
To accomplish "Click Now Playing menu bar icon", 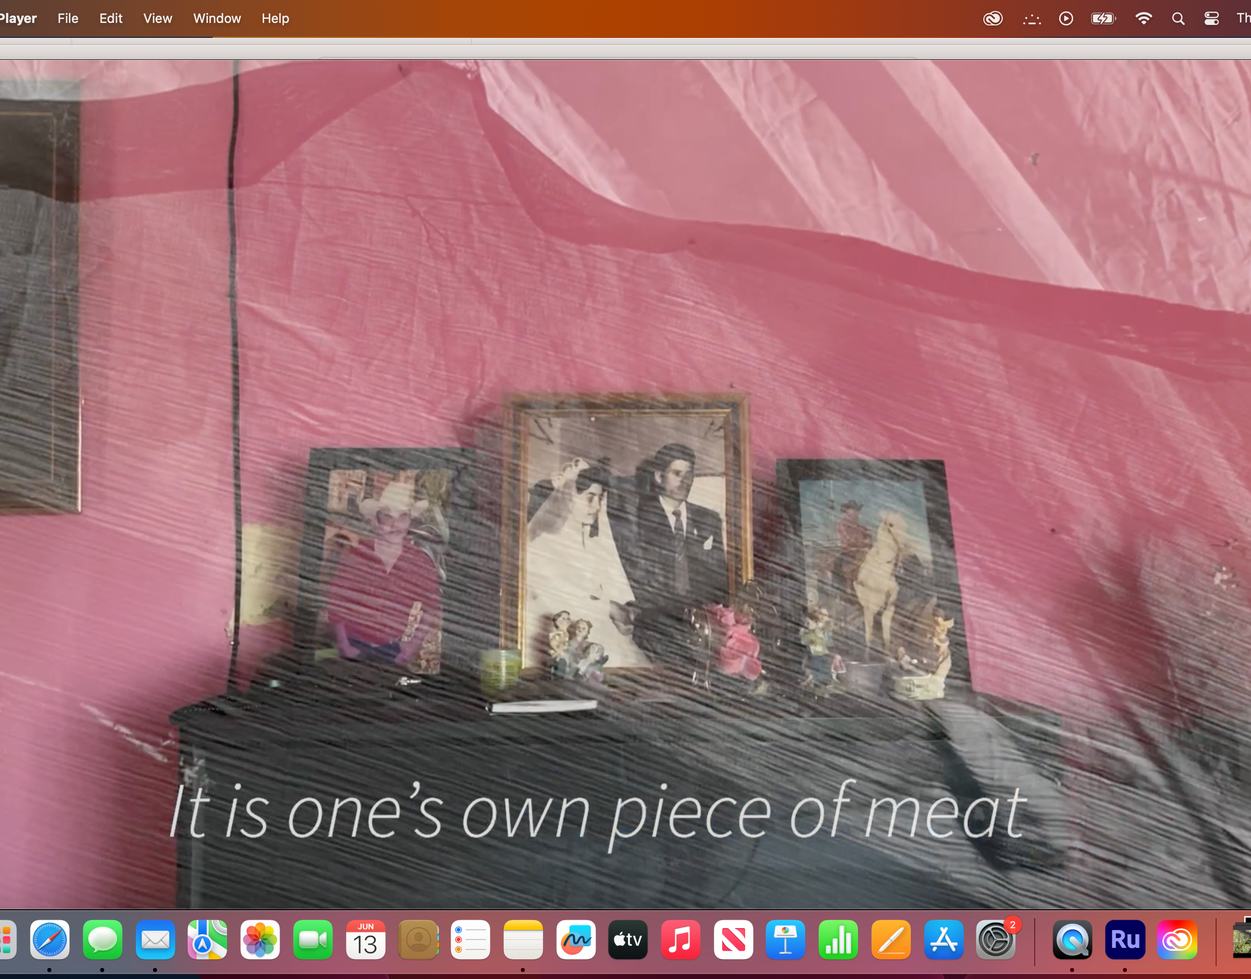I will tap(1066, 18).
